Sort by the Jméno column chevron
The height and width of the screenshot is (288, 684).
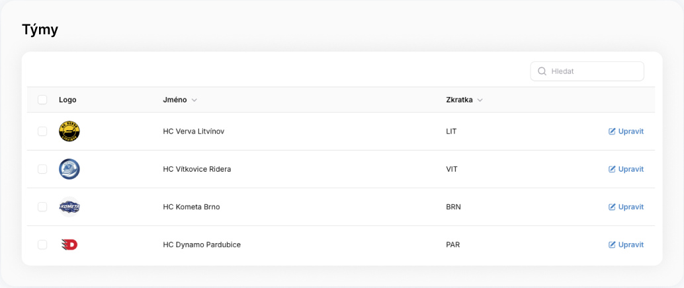tap(194, 100)
